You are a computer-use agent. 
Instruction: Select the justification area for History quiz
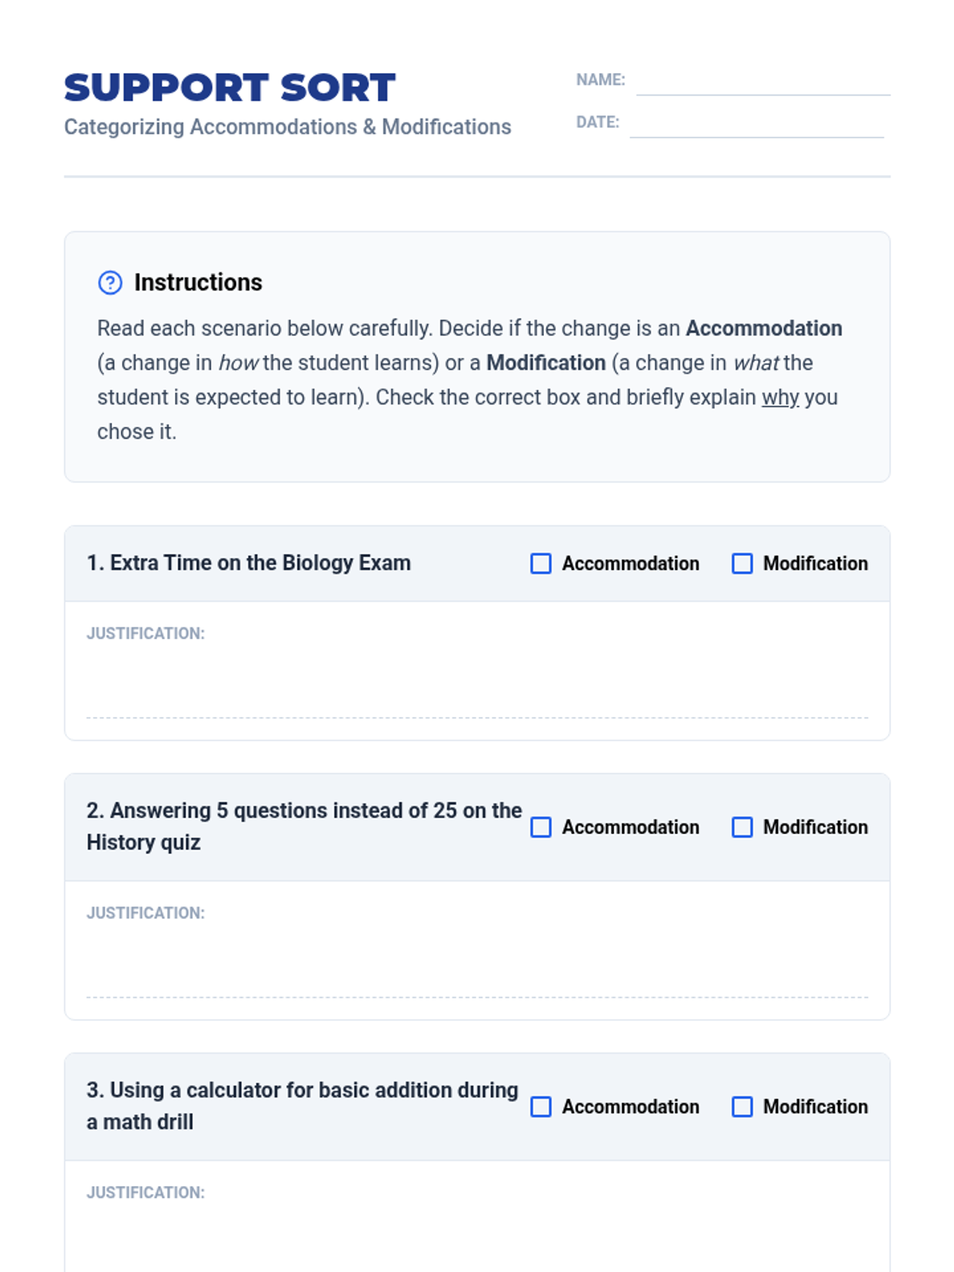(x=477, y=964)
